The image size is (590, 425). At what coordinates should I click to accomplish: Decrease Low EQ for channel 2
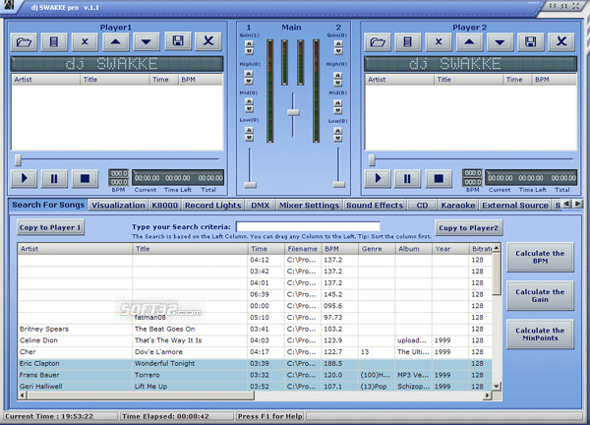point(338,138)
